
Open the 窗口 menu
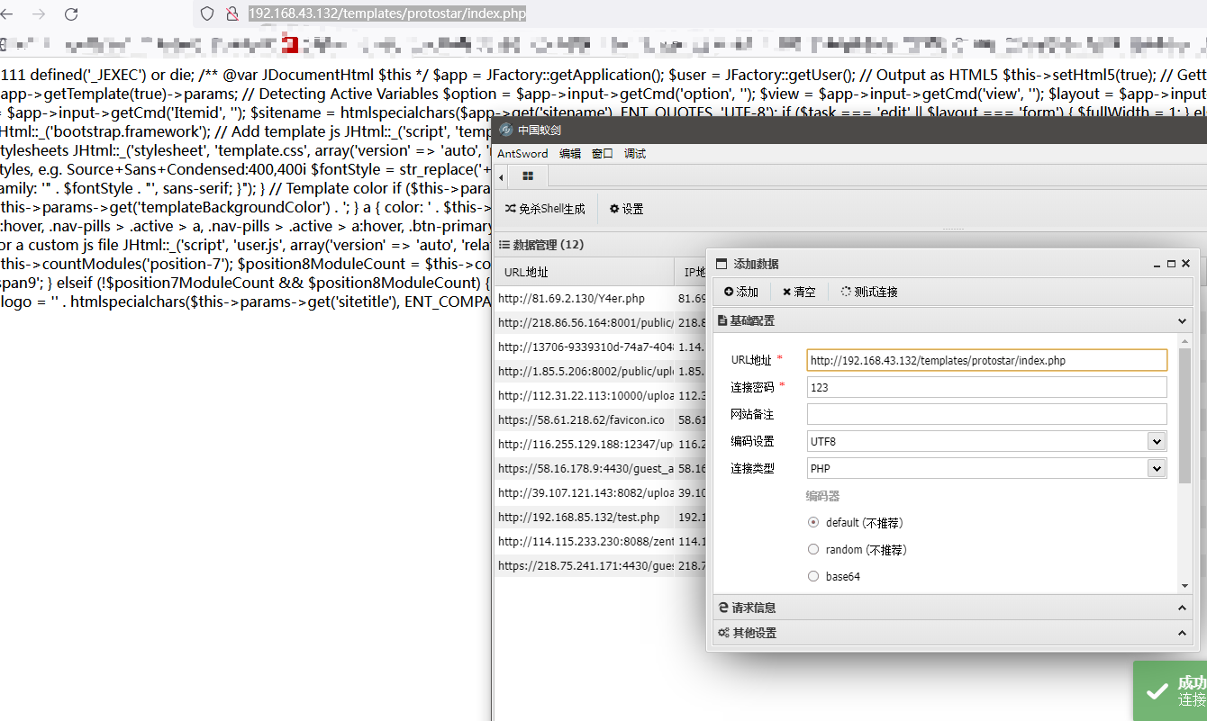(x=603, y=154)
